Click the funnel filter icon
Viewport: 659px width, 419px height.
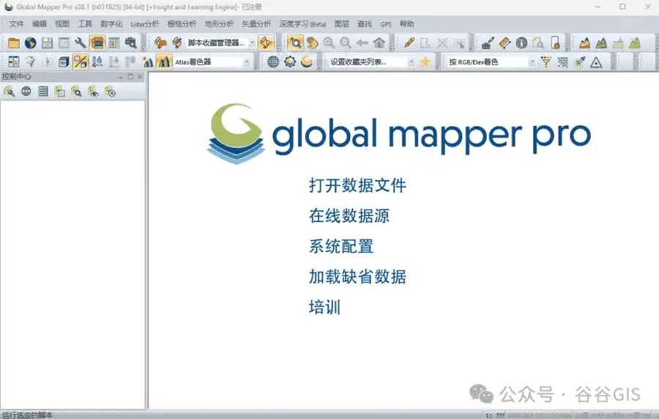point(546,62)
